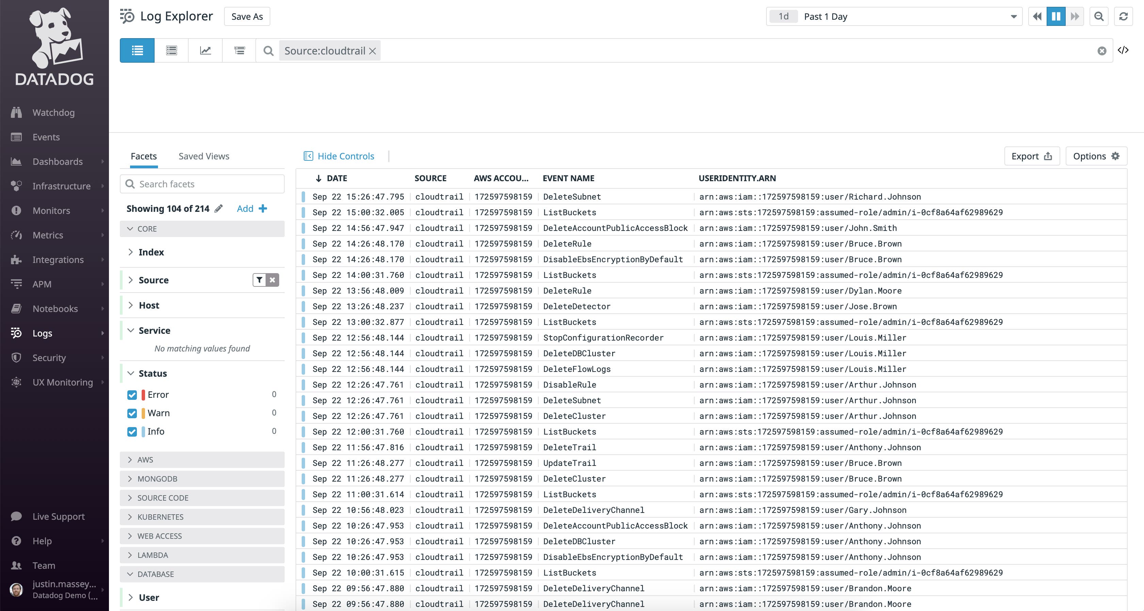Screen dimensions: 1144x611
Task: Open the Dashboards menu in the sidebar
Action: click(x=58, y=161)
